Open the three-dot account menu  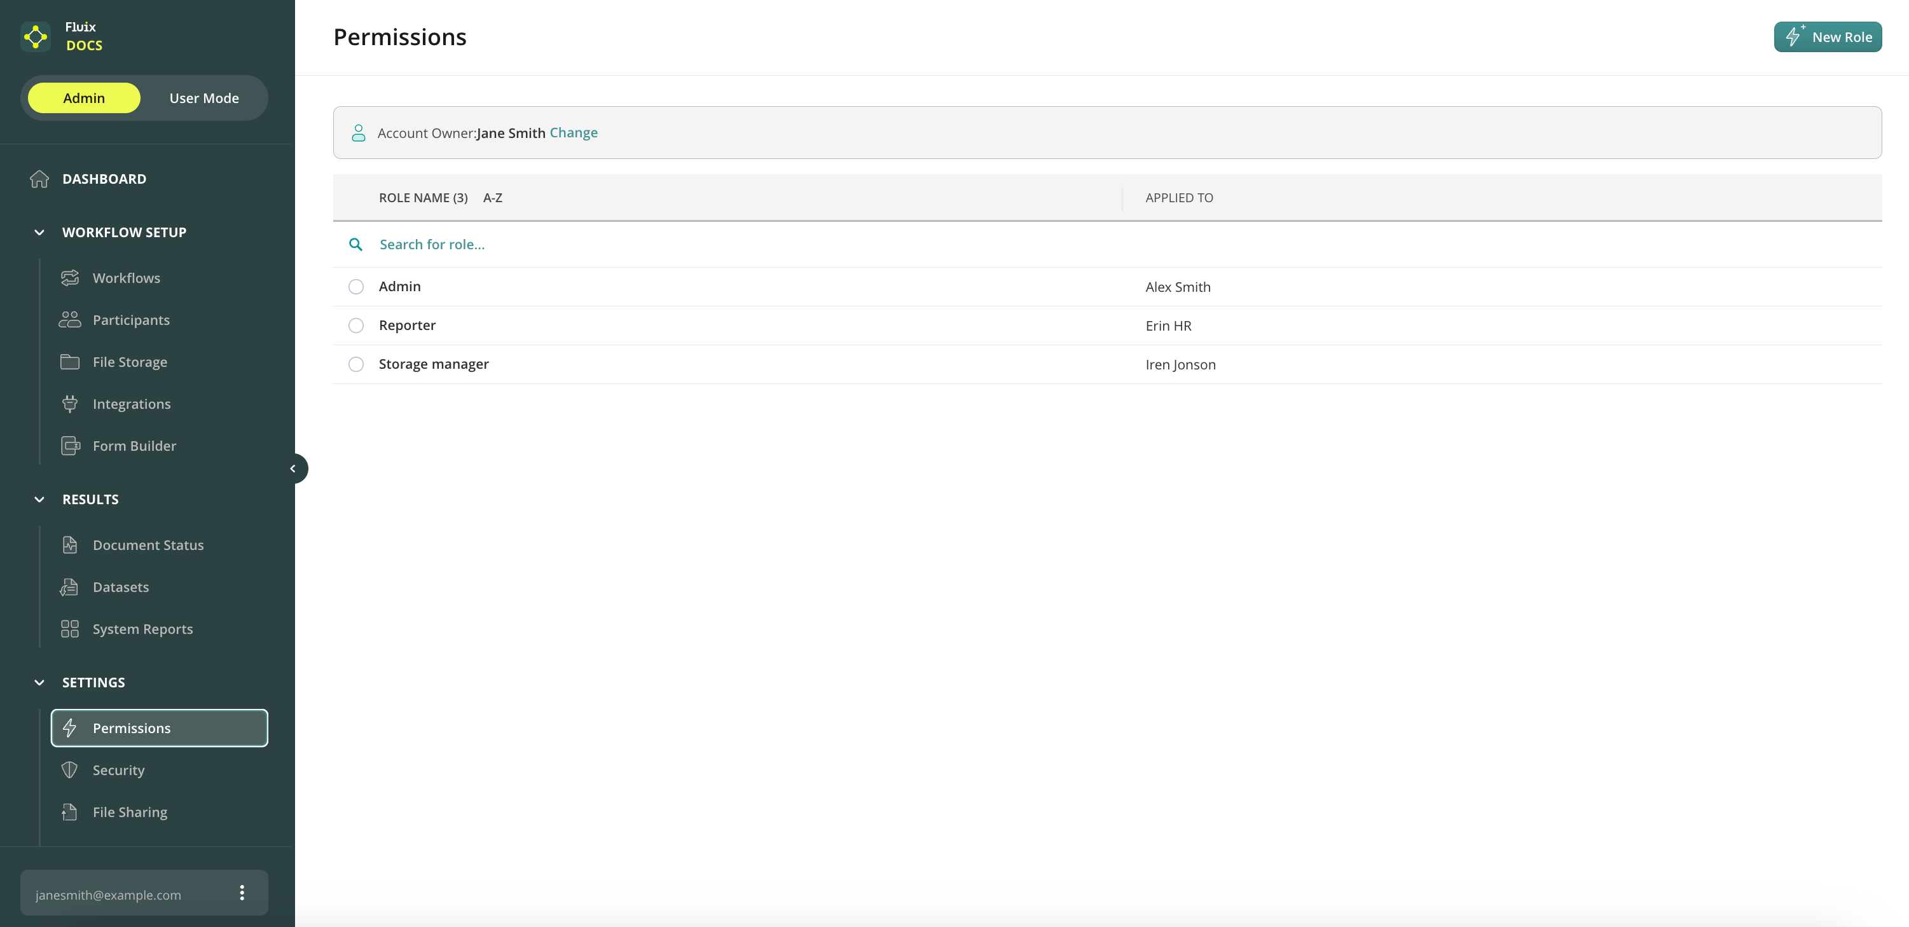point(242,892)
